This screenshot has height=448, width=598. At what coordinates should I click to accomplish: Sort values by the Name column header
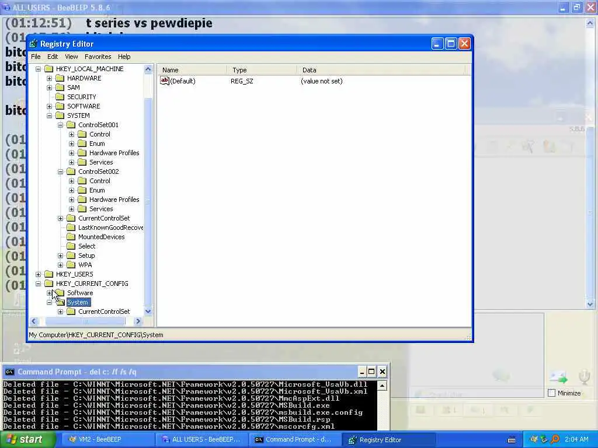click(x=193, y=70)
